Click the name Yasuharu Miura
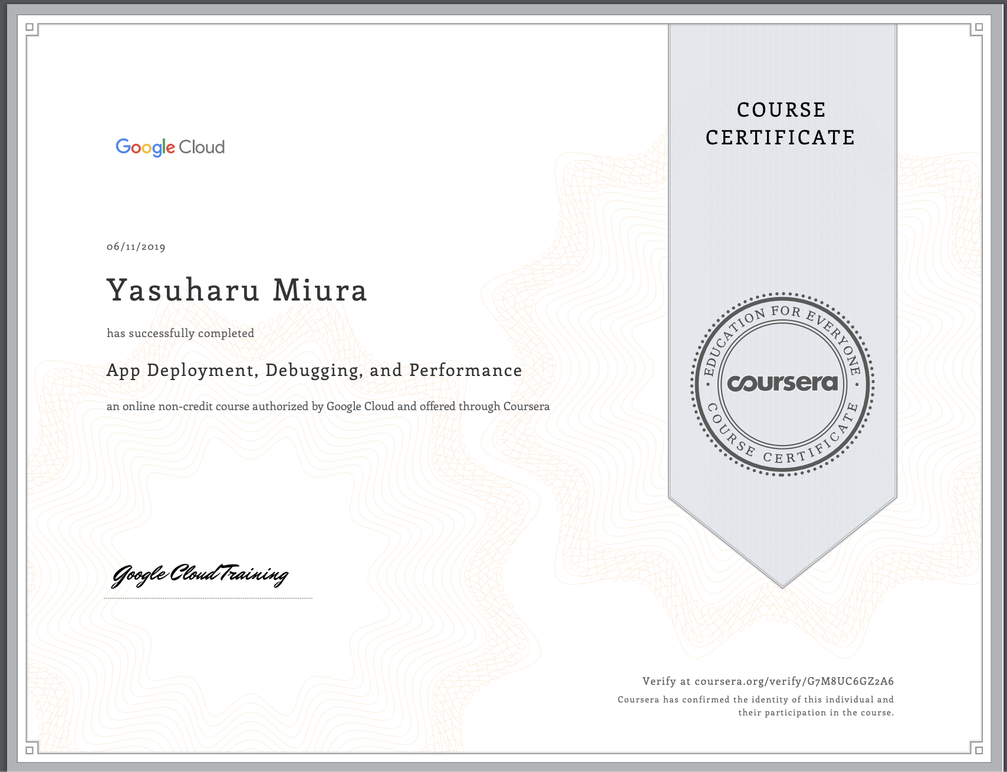Screen dimensions: 1007x772 pos(237,290)
